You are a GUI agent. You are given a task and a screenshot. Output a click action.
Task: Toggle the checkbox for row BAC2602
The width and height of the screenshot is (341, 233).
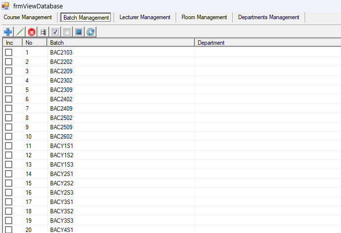tap(9, 137)
